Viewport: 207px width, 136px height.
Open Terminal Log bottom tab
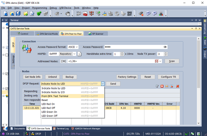coord(61,128)
